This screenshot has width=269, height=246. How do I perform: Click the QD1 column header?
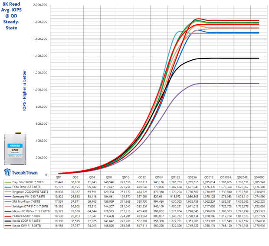pyautogui.click(x=59, y=177)
